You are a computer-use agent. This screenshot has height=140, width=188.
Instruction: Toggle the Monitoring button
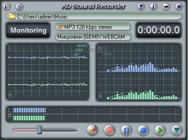click(28, 30)
